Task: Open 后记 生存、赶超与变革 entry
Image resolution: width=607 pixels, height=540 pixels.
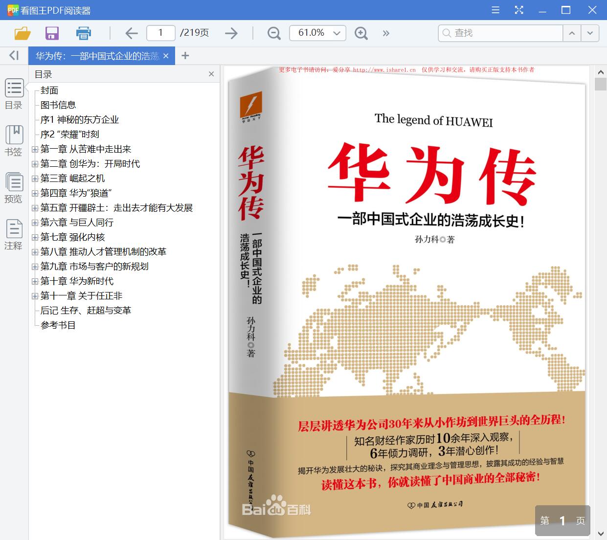Action: [86, 311]
